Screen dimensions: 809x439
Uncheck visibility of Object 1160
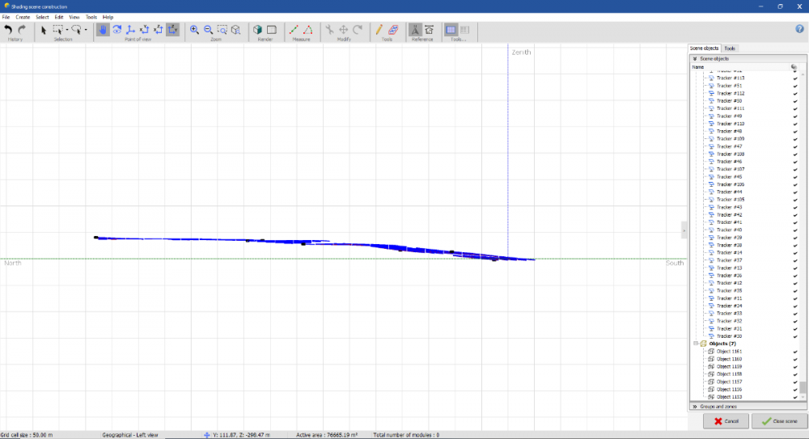[x=795, y=359]
